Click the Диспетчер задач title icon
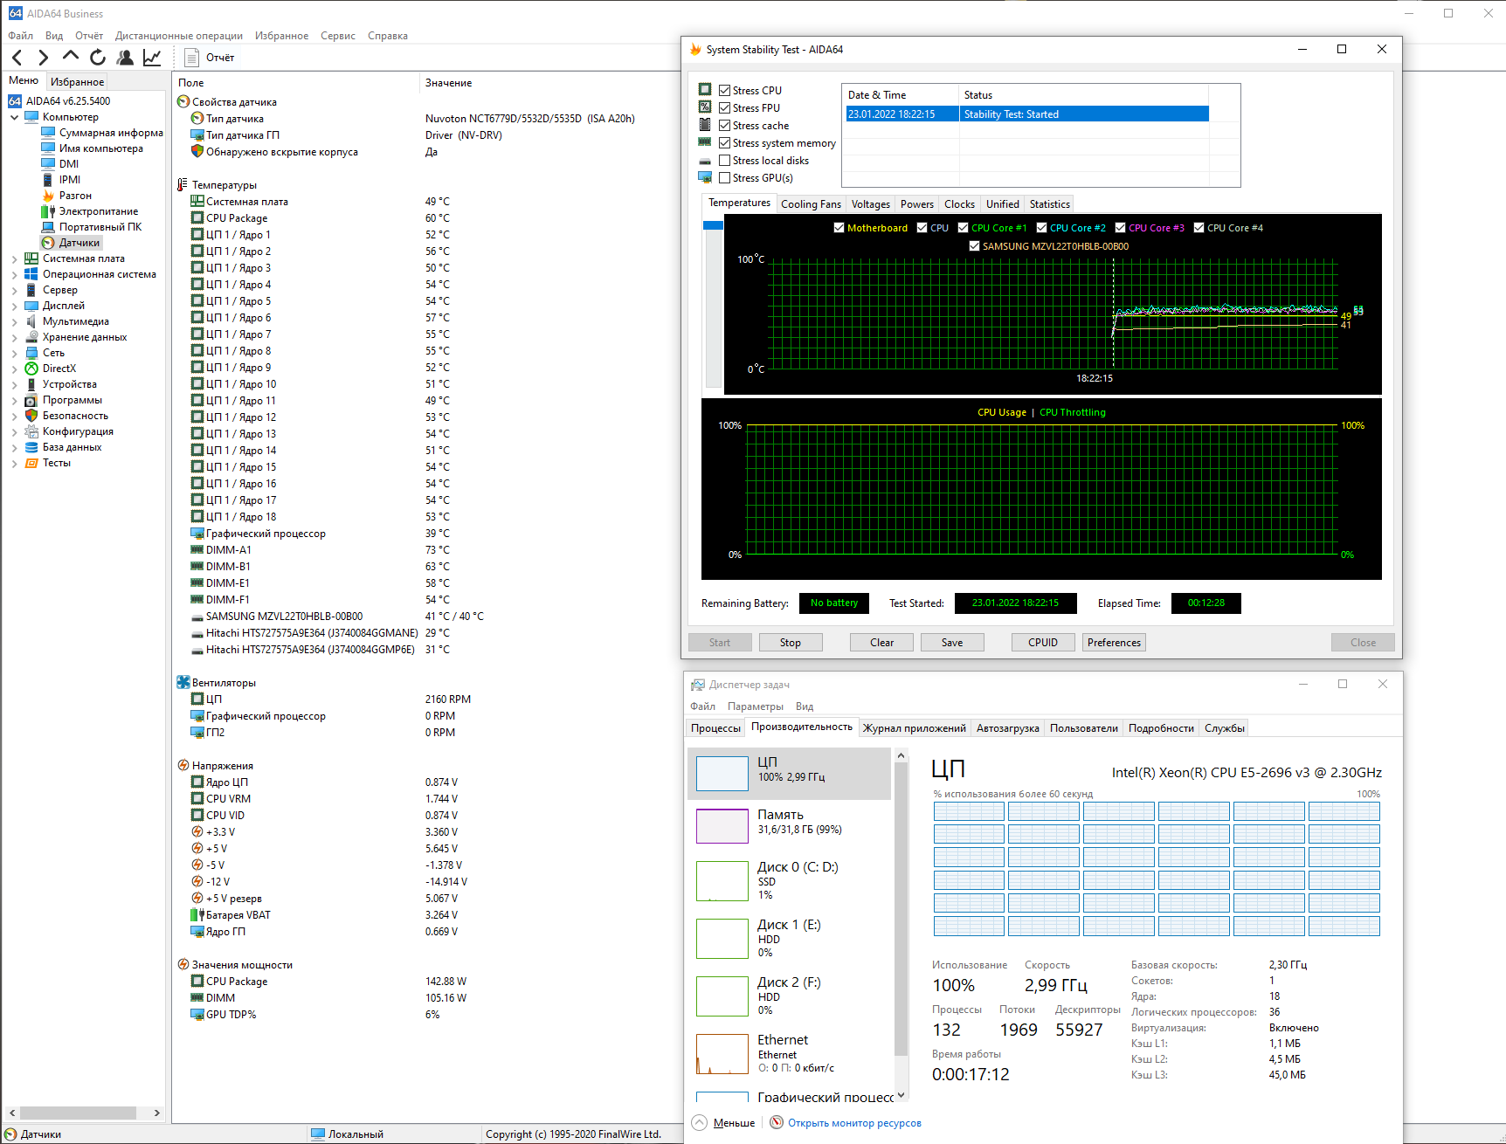The height and width of the screenshot is (1144, 1506). pos(697,685)
